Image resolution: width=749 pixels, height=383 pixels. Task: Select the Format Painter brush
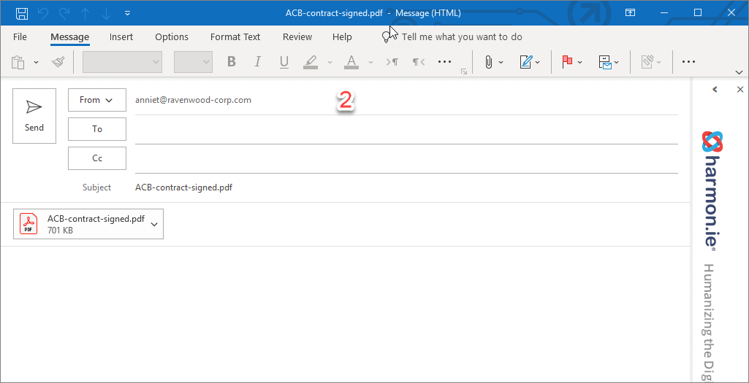coord(58,62)
